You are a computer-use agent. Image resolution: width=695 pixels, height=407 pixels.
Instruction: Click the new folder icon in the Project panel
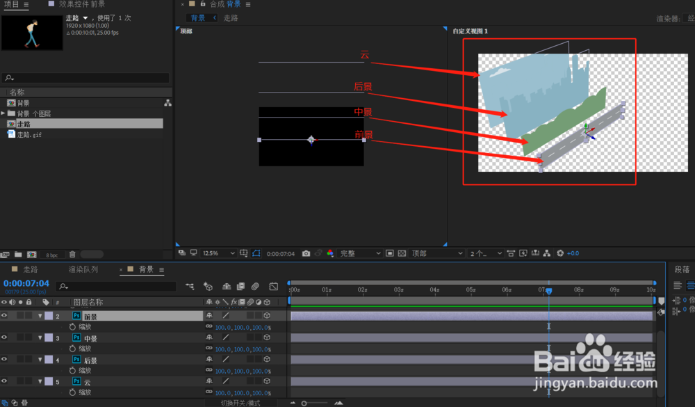(18, 255)
